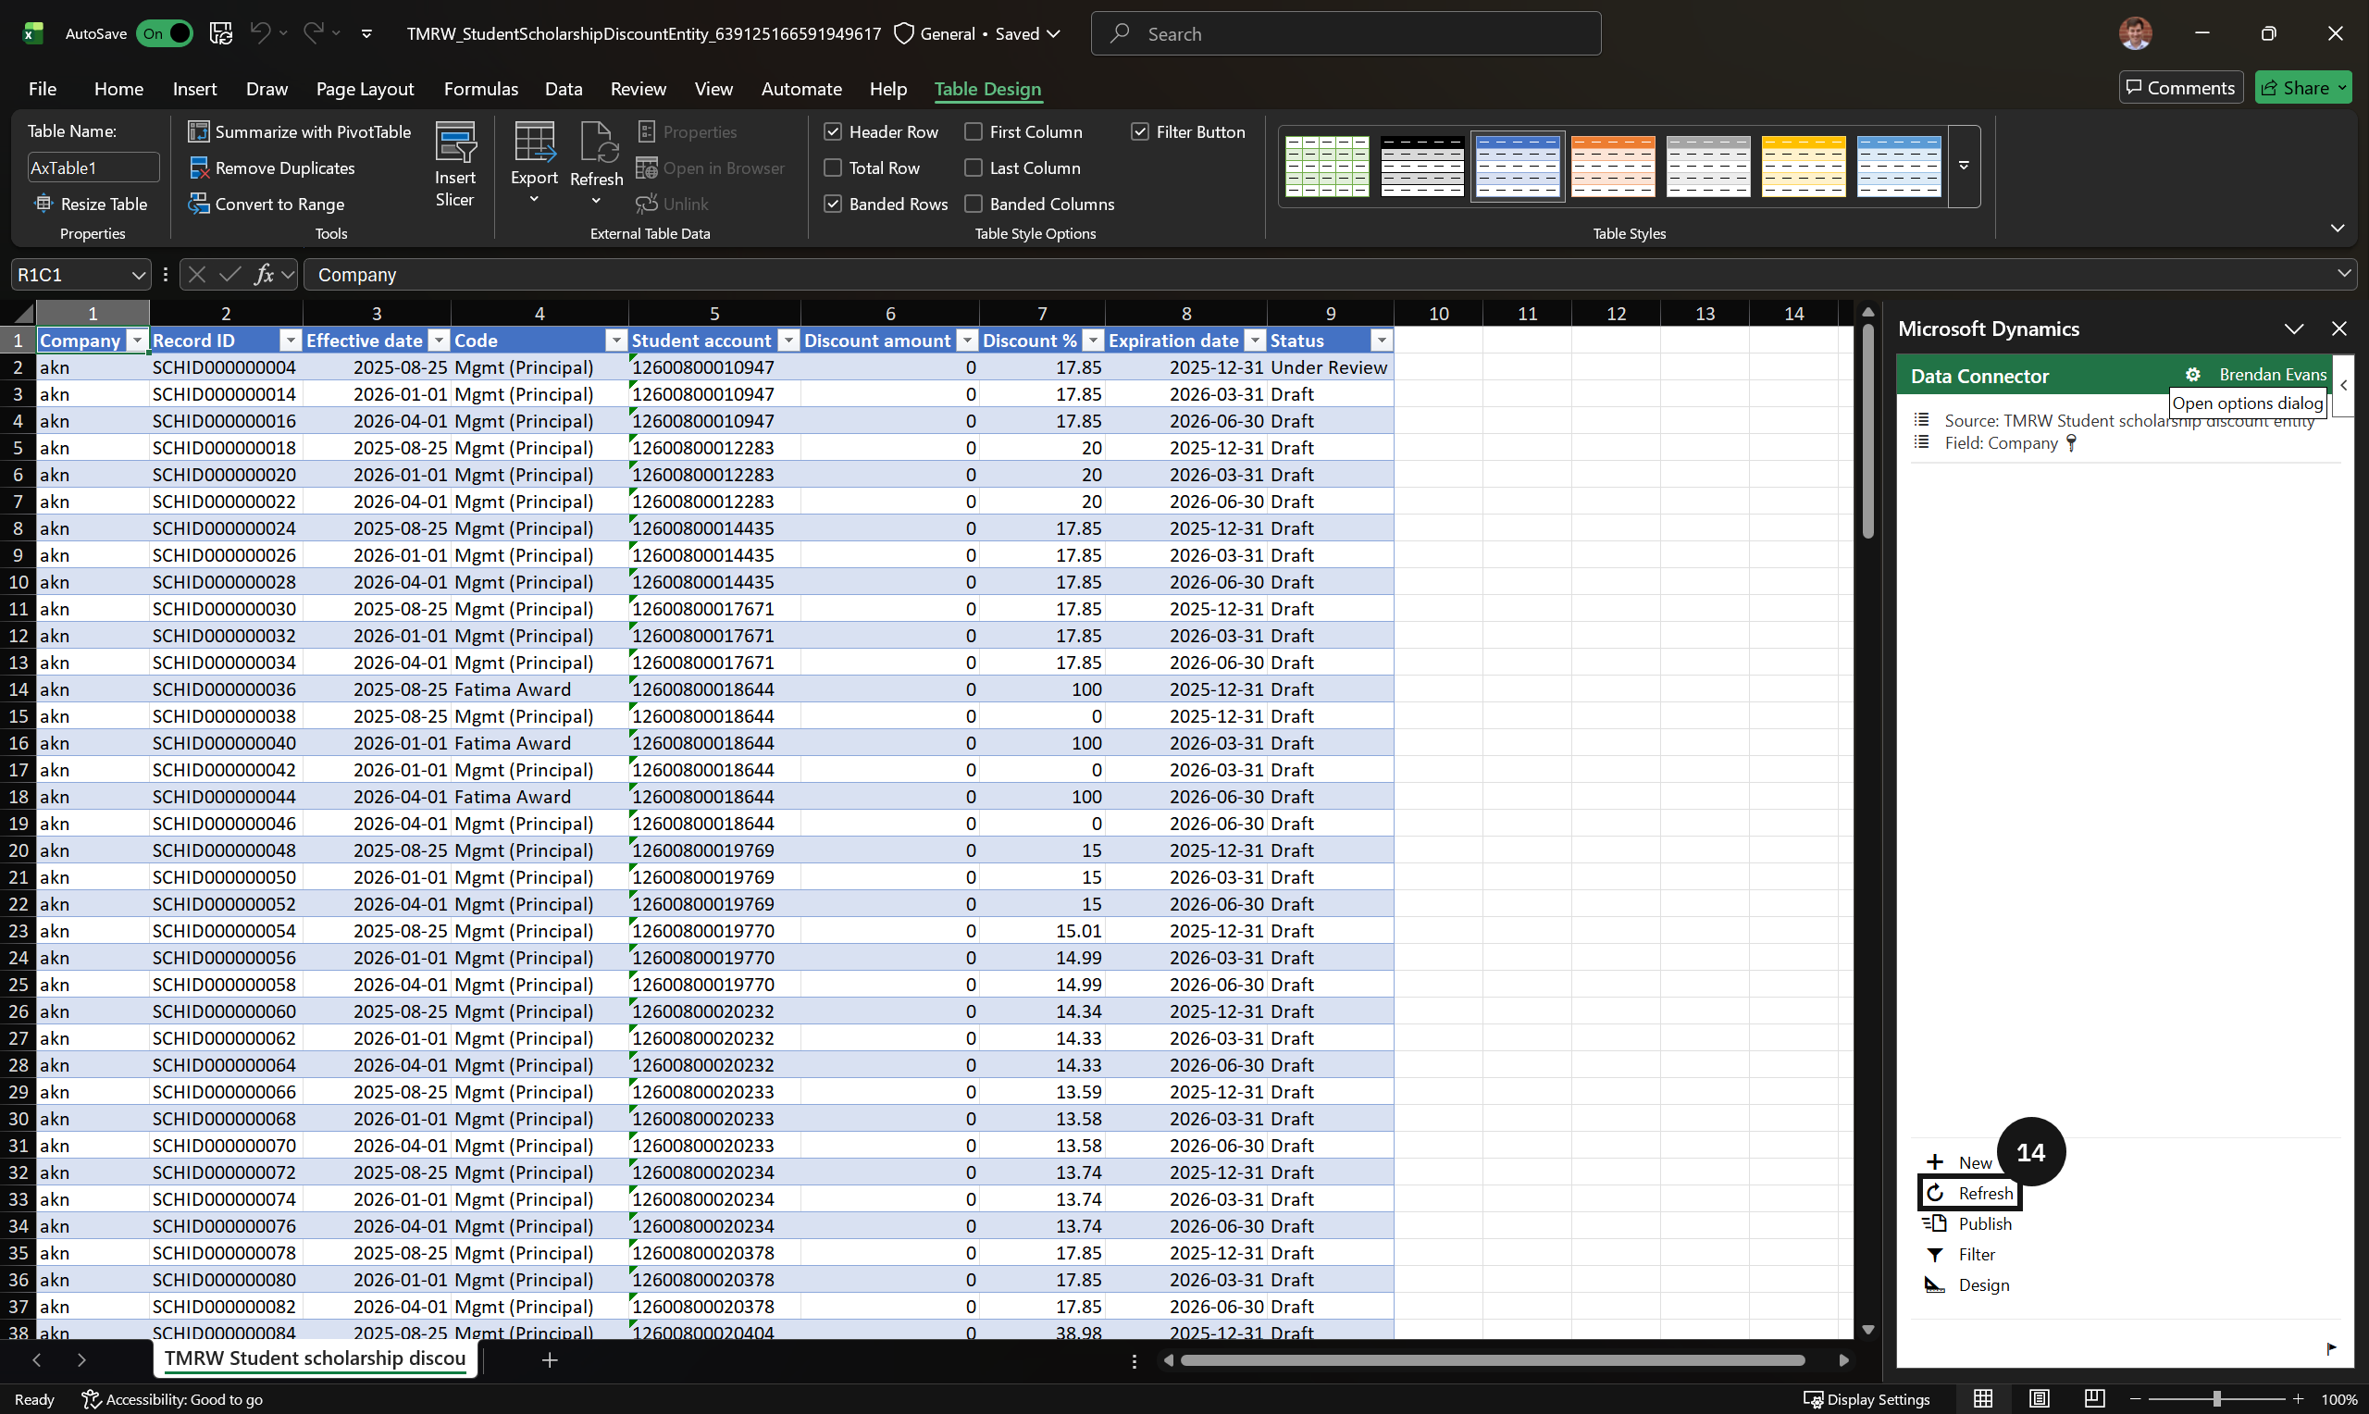This screenshot has height=1414, width=2369.
Task: Switch to Normal view in status bar
Action: pyautogui.click(x=1983, y=1399)
